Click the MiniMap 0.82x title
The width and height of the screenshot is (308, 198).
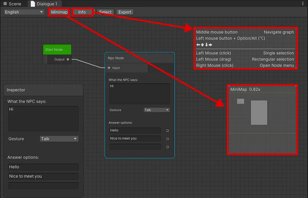[x=245, y=90]
